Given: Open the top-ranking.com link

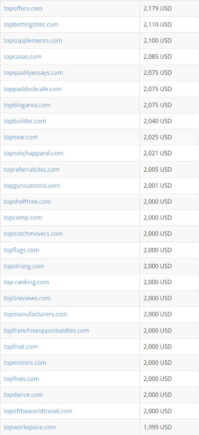Looking at the screenshot, I should 26,282.
